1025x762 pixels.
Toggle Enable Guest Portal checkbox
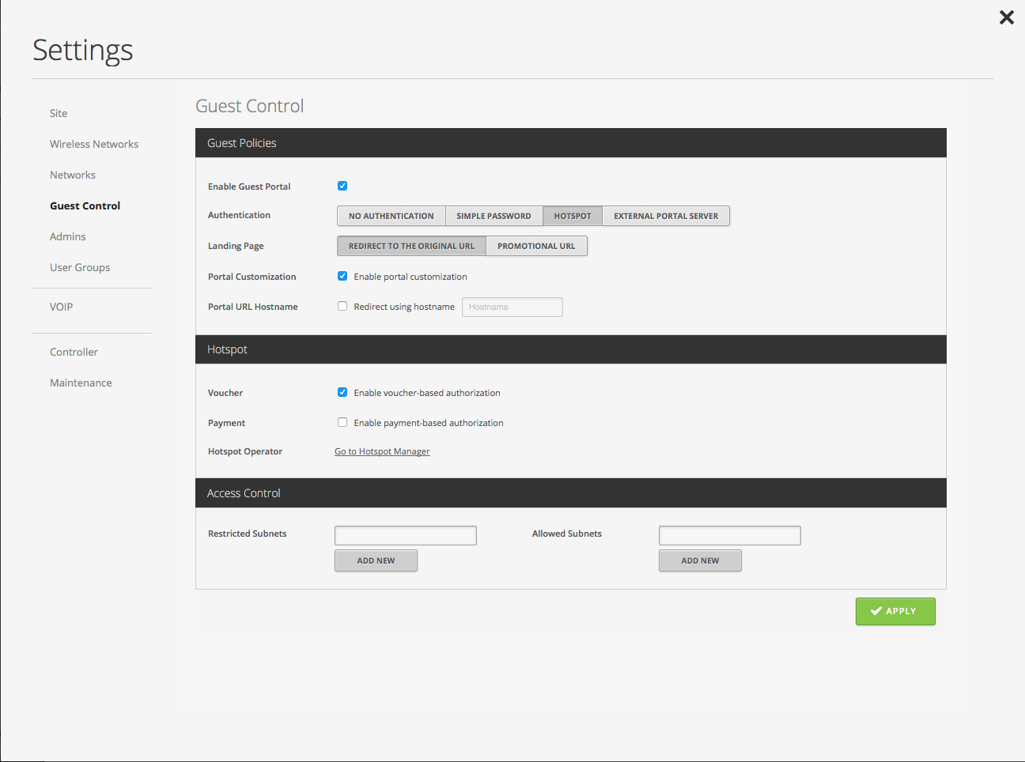(x=342, y=186)
